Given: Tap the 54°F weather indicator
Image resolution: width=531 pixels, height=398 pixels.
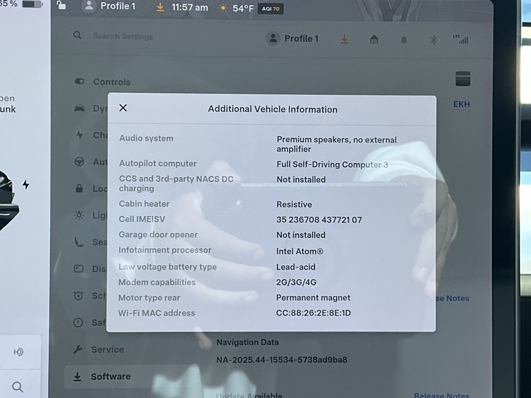Looking at the screenshot, I should (x=236, y=8).
